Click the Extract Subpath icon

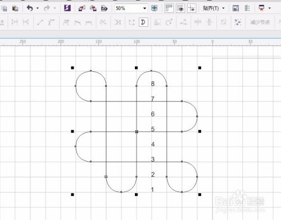(x=118, y=22)
